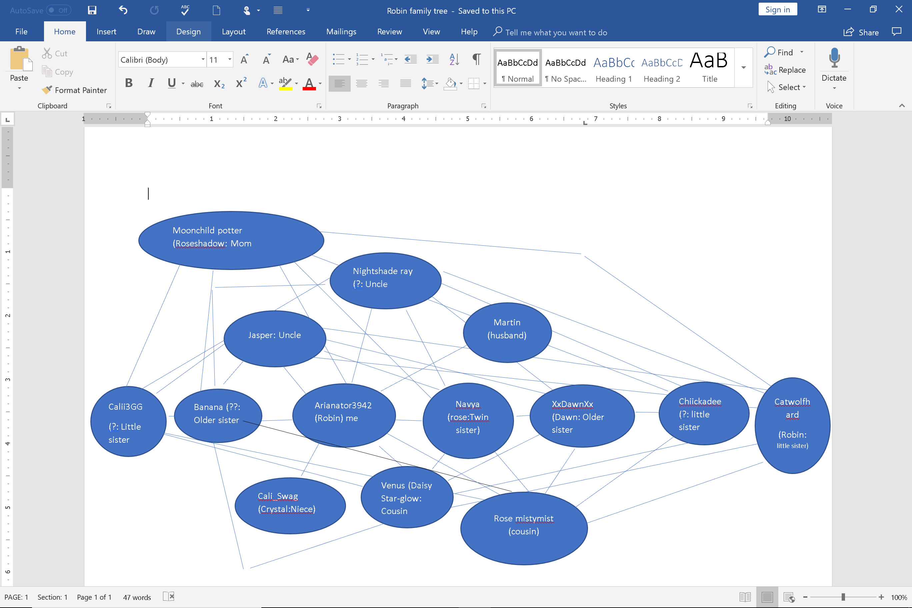Image resolution: width=912 pixels, height=608 pixels.
Task: Show paragraph marks with pilcrow icon
Action: (x=477, y=59)
